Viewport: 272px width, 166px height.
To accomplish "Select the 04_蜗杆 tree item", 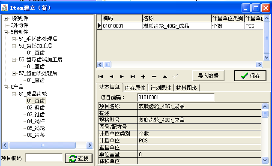I will (36, 121).
